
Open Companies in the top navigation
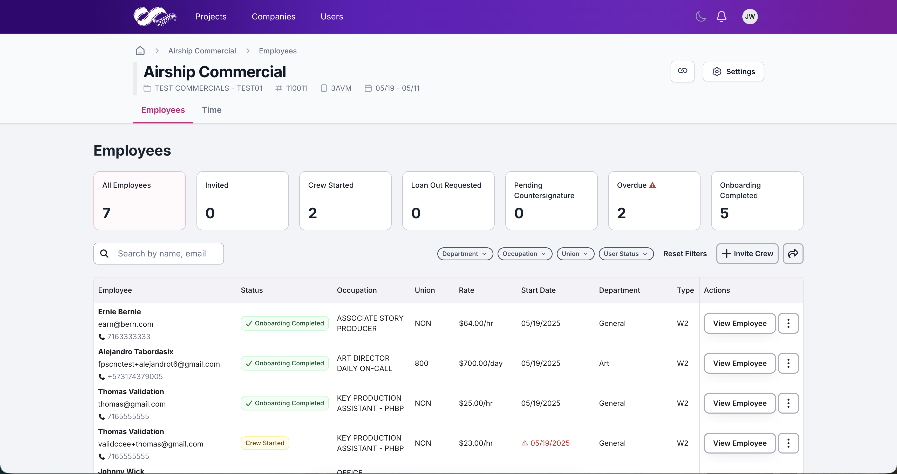(273, 16)
